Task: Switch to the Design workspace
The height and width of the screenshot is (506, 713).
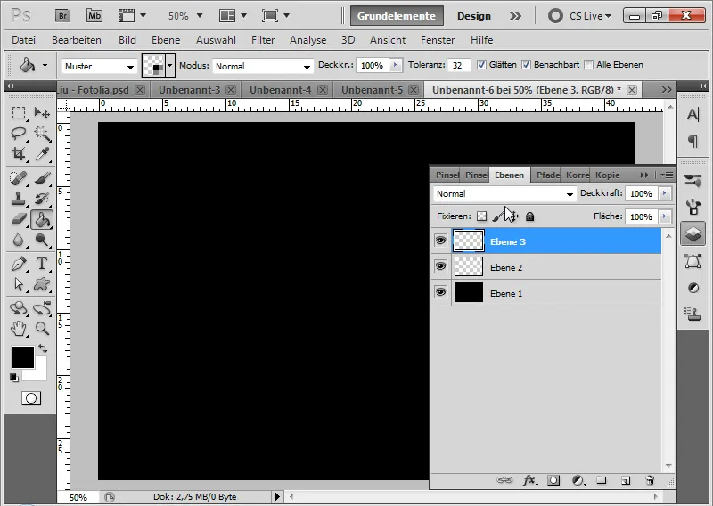Action: point(474,16)
